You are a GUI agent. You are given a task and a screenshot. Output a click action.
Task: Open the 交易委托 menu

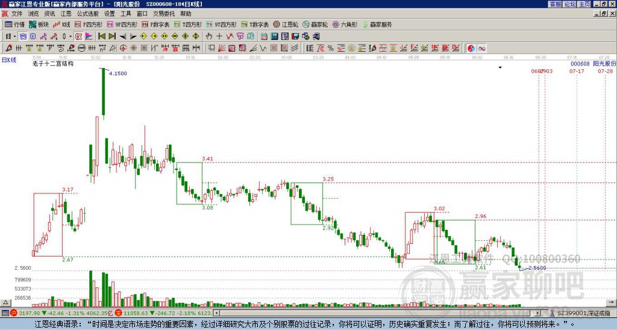tap(164, 14)
